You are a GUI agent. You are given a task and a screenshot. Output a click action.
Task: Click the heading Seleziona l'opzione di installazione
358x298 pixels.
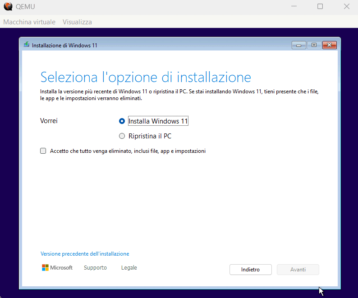pos(146,77)
